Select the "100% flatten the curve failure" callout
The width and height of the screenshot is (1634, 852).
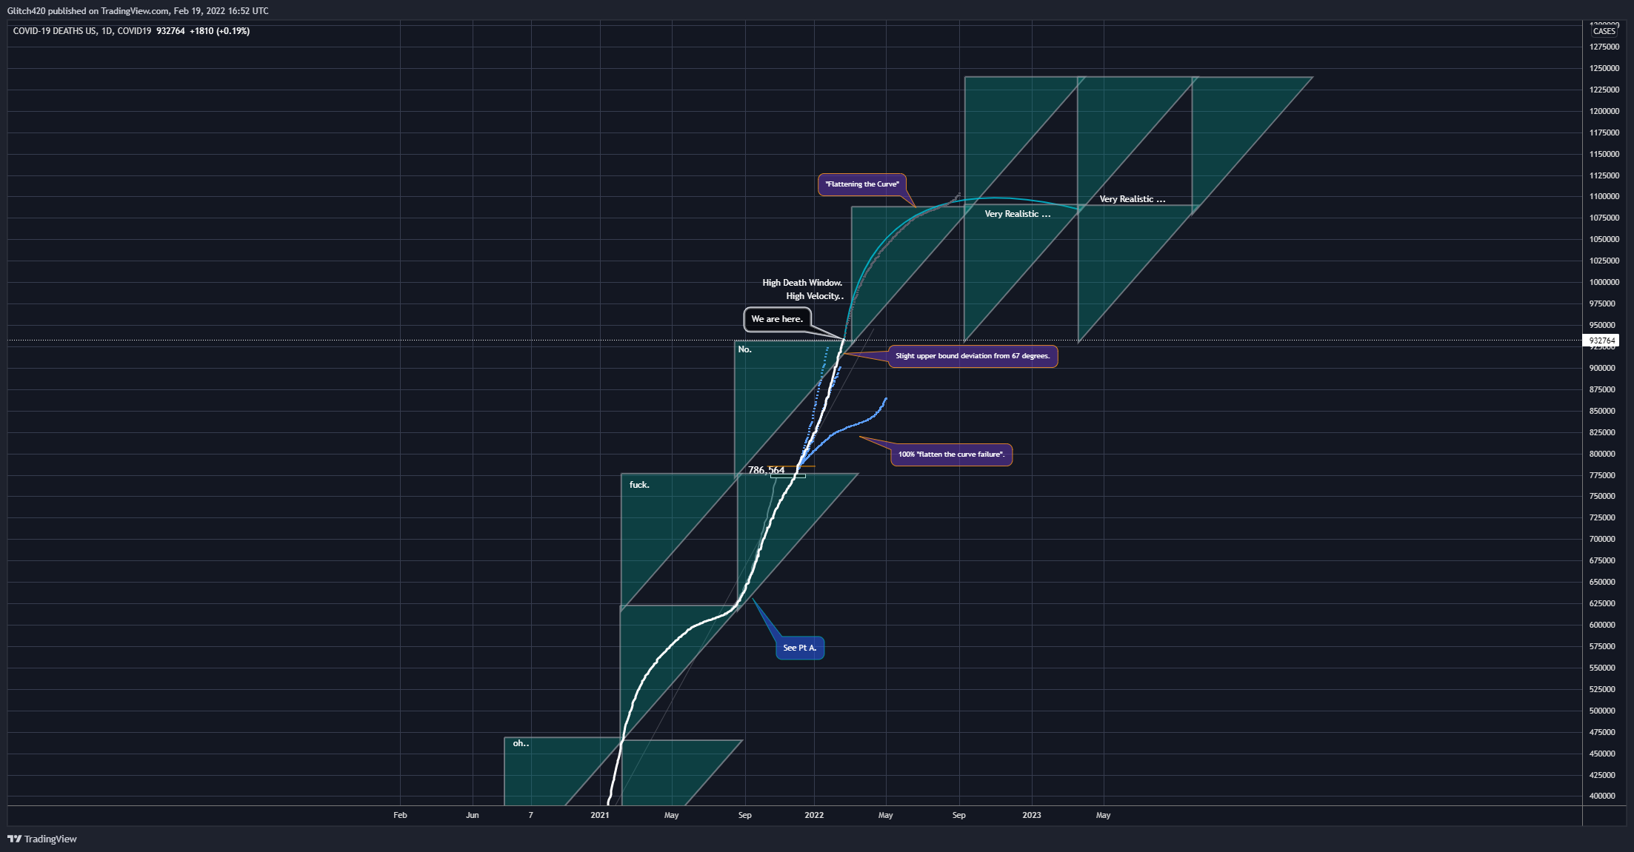coord(951,454)
